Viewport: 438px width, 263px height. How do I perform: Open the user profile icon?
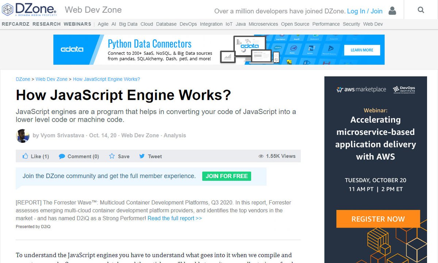392,11
